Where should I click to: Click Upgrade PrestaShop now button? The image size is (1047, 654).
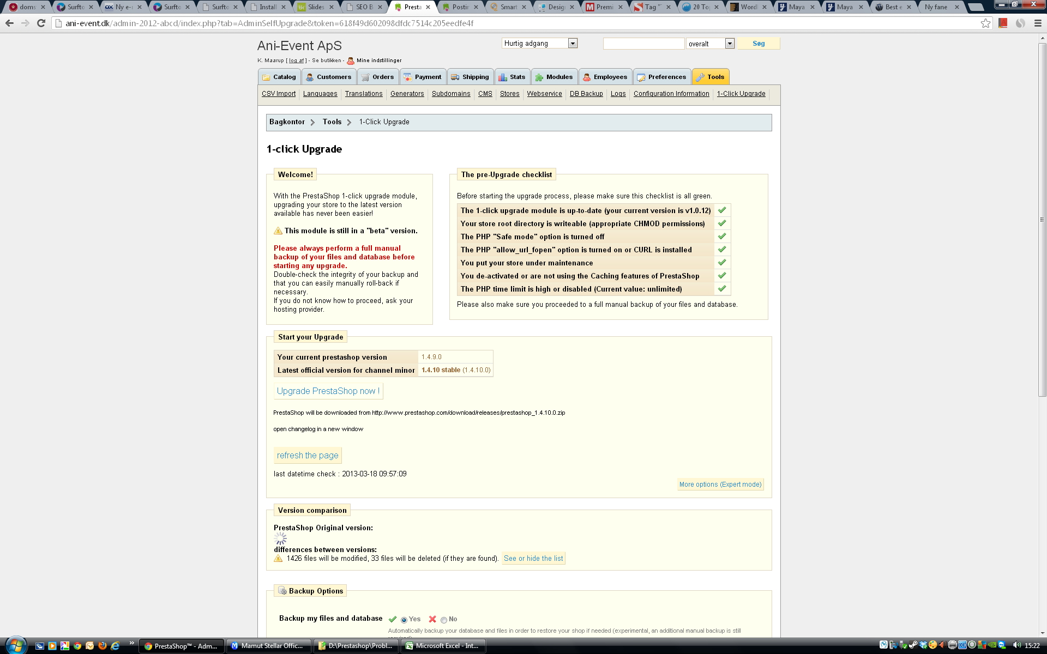point(328,391)
